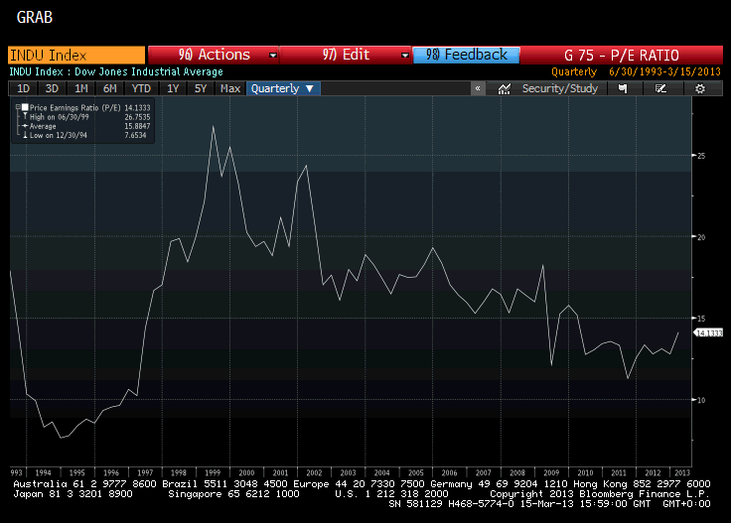Switch to the YTD range tab
Screen dimensions: 731x523
[x=142, y=88]
